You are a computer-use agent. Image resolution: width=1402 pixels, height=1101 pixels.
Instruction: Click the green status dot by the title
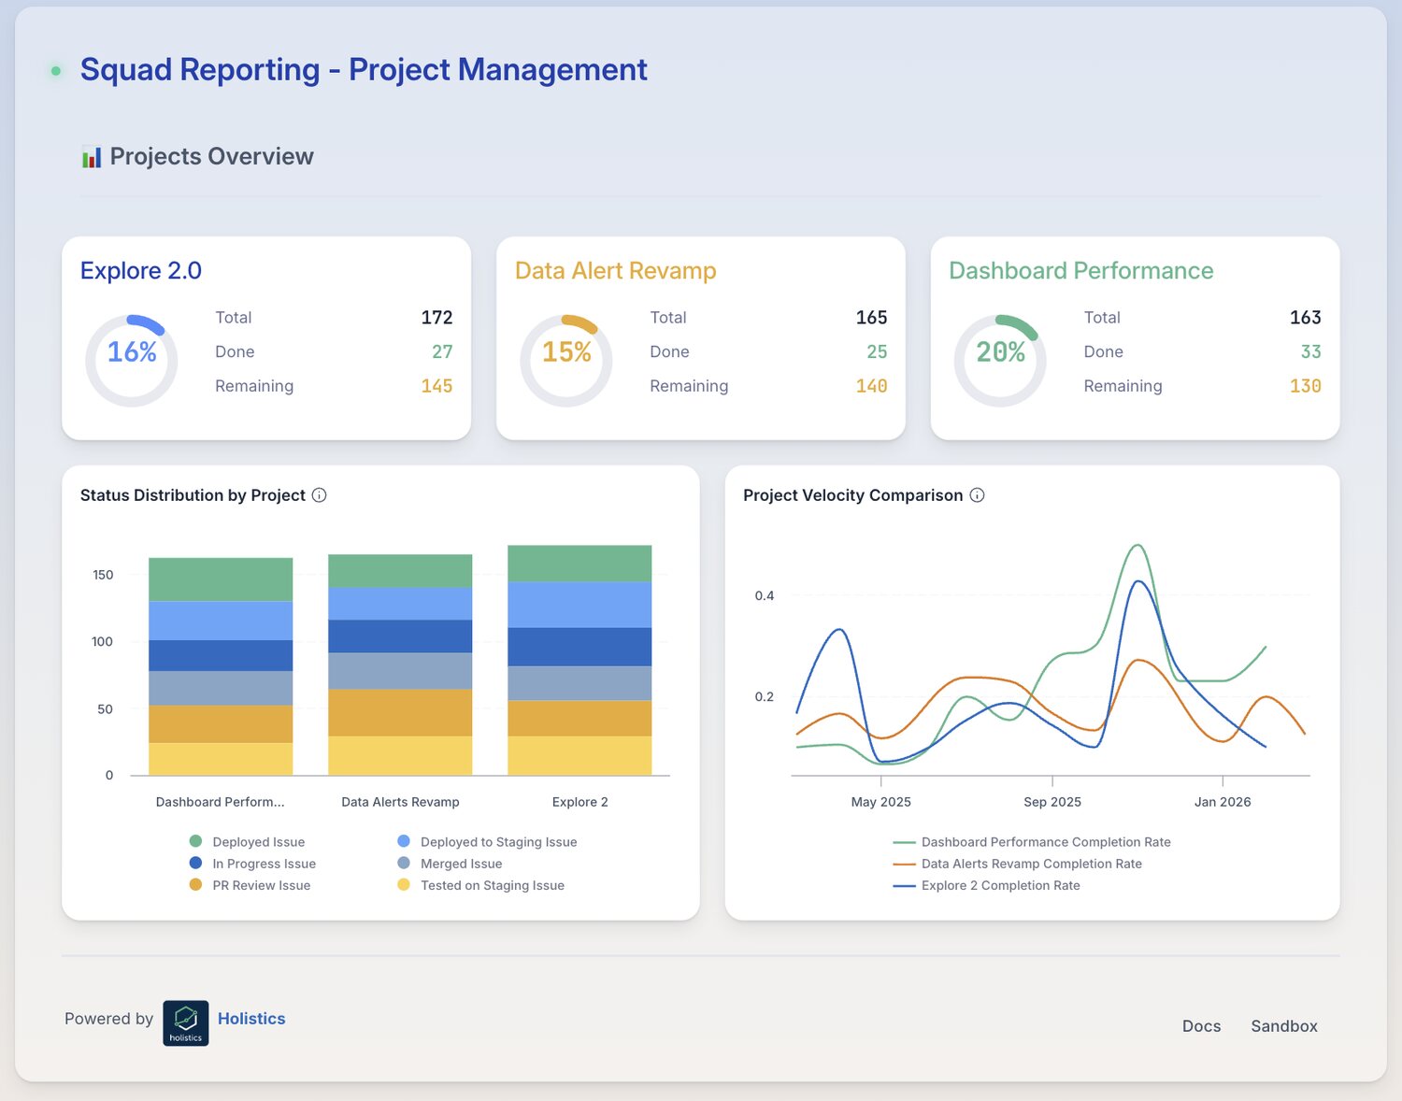[56, 71]
